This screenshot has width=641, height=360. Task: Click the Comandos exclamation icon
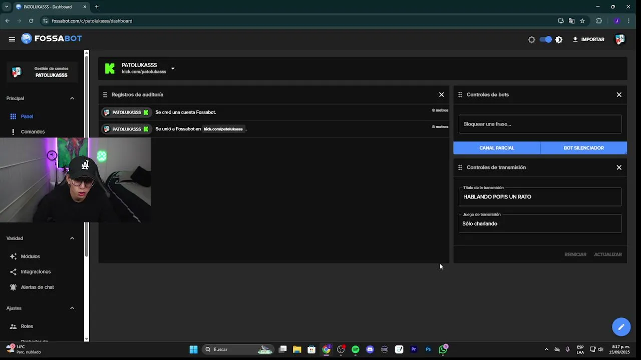click(x=13, y=131)
